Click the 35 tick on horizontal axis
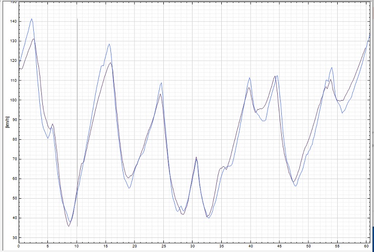Screen dimensions: 374x252 pyautogui.click(x=221, y=246)
